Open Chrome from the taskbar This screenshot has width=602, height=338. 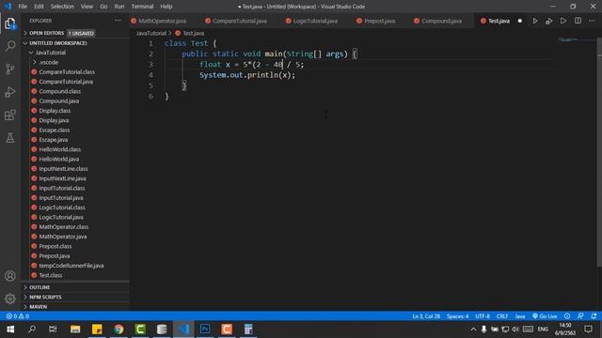pos(119,330)
